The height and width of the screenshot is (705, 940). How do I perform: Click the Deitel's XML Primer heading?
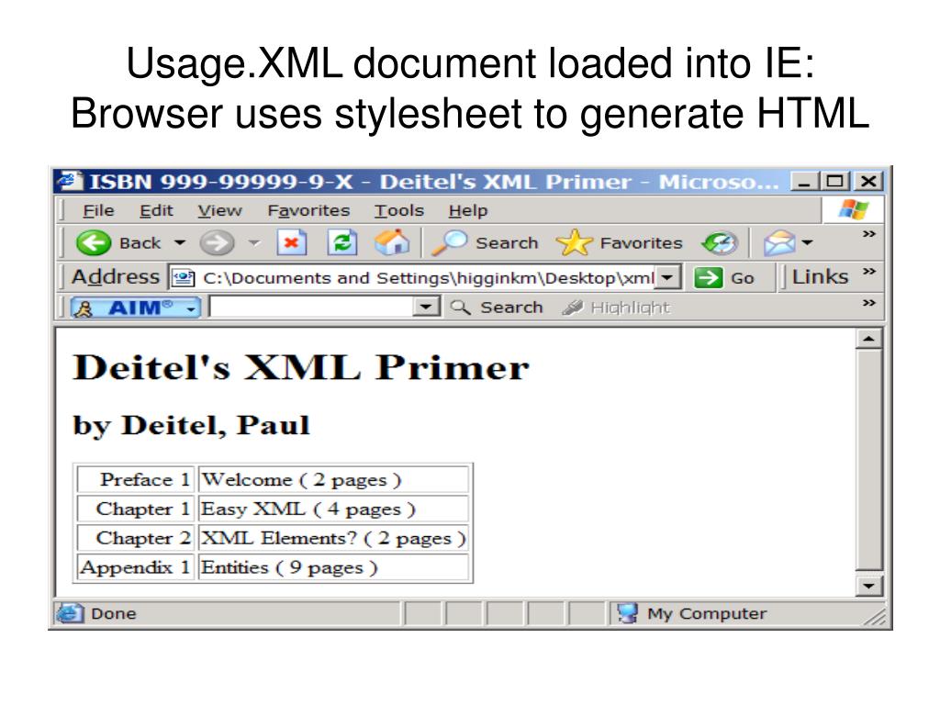pos(301,367)
